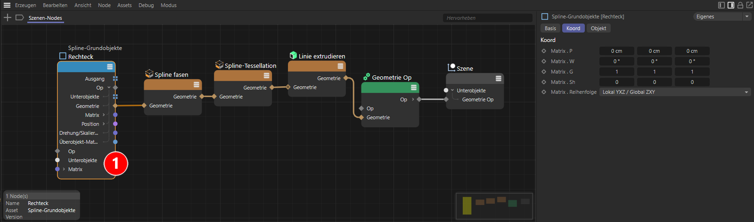Click the Rechteck node's header menu icon
The image size is (754, 222).
point(110,67)
